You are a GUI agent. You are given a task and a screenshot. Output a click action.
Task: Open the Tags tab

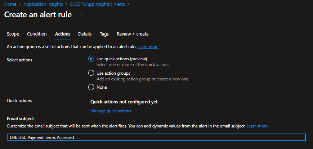pyautogui.click(x=104, y=34)
